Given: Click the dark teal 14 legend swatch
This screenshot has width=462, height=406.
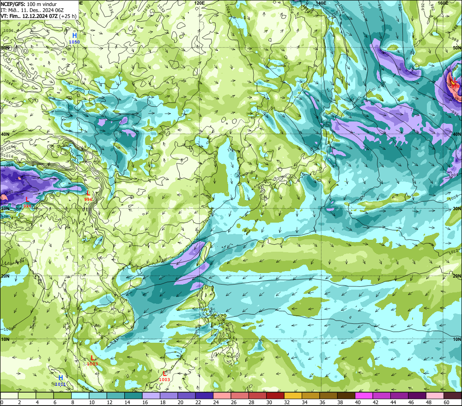Looking at the screenshot, I should point(134,395).
